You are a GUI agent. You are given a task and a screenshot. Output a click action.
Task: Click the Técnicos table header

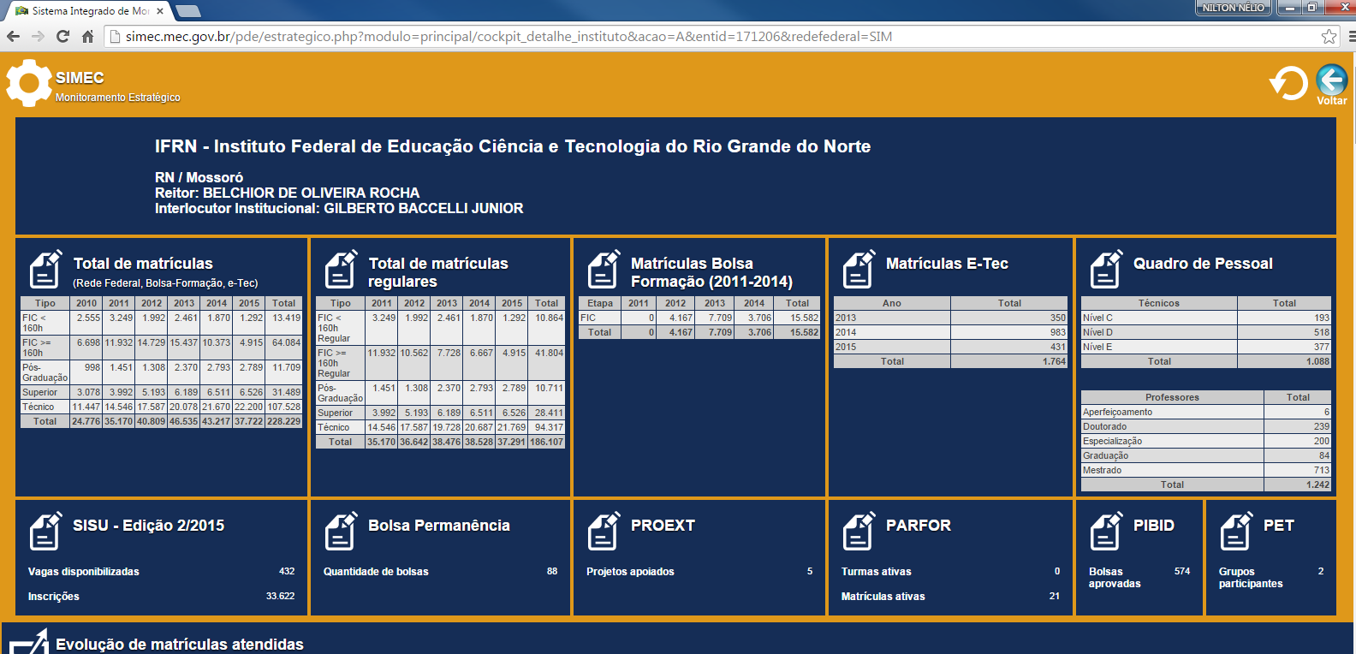(x=1158, y=303)
